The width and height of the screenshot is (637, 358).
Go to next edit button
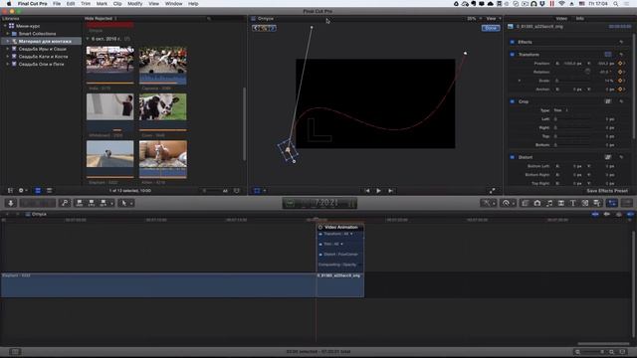pyautogui.click(x=390, y=191)
